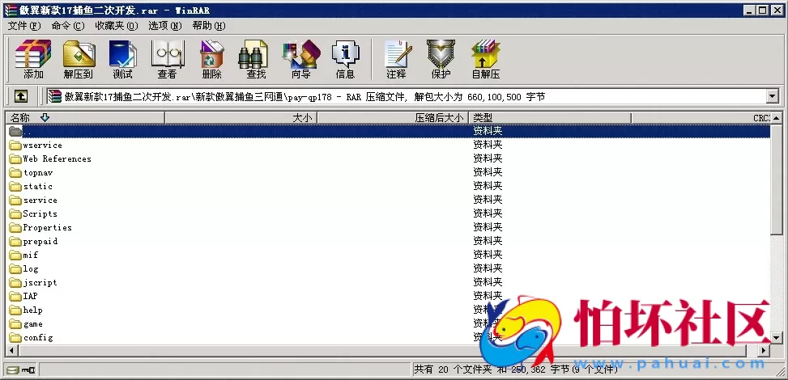The image size is (788, 380).
Task: Show archive 信息 (Info) icon
Action: pos(345,59)
